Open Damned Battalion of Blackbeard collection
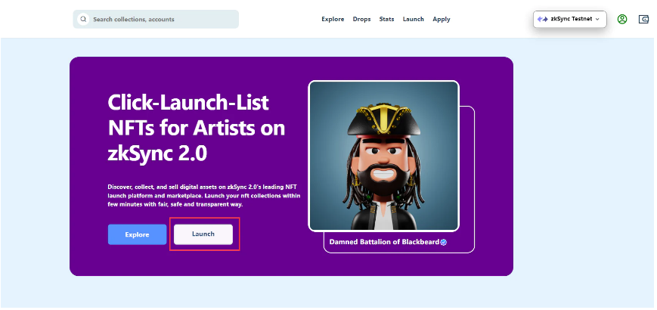 (384, 242)
